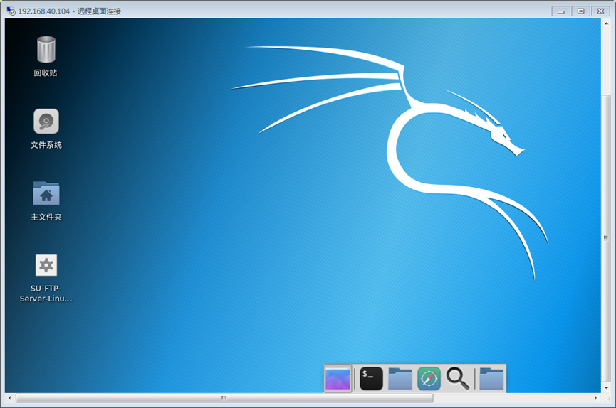Open the rightmost folder icon in dock
Image resolution: width=616 pixels, height=408 pixels.
tap(491, 379)
